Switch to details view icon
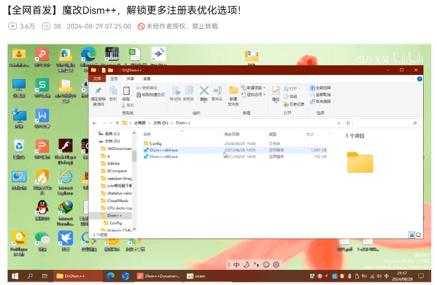The image size is (437, 285). (x=412, y=235)
